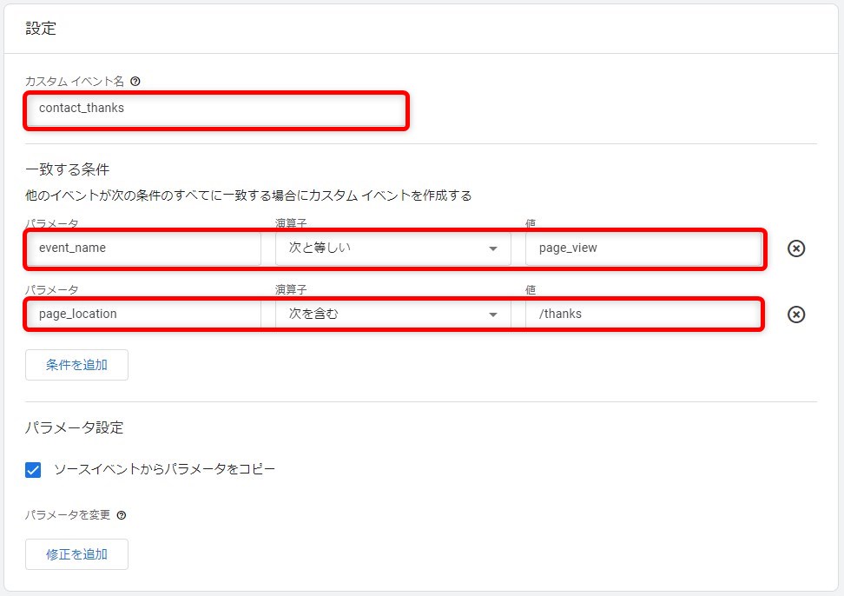The width and height of the screenshot is (844, 596).
Task: Select the page_location parameter field
Action: [x=143, y=315]
